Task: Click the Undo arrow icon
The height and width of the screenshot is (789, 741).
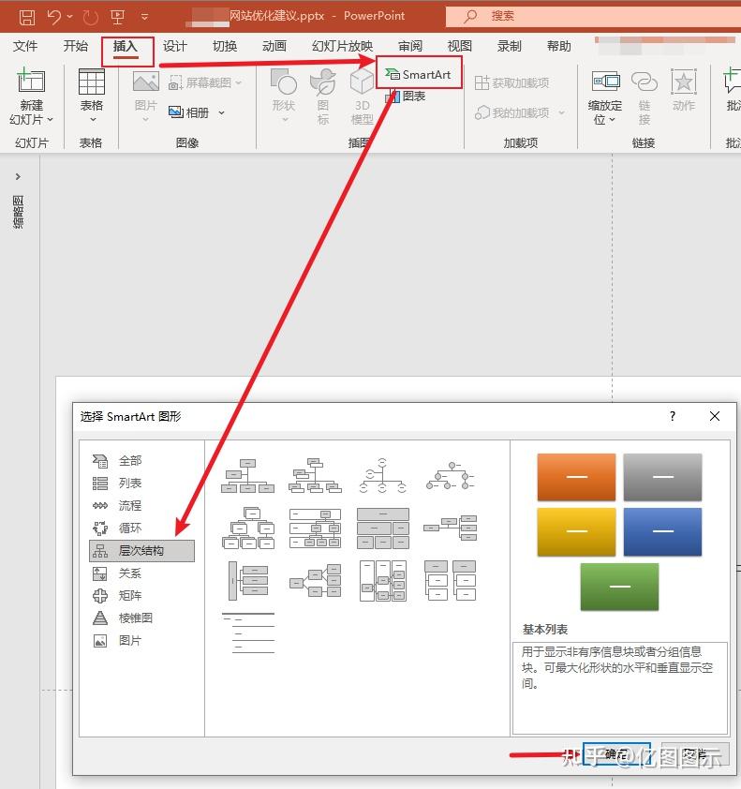Action: click(54, 17)
